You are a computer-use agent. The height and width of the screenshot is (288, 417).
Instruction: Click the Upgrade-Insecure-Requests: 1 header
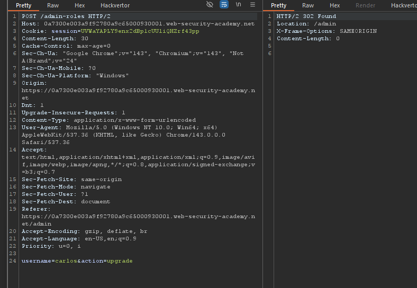tap(74, 113)
